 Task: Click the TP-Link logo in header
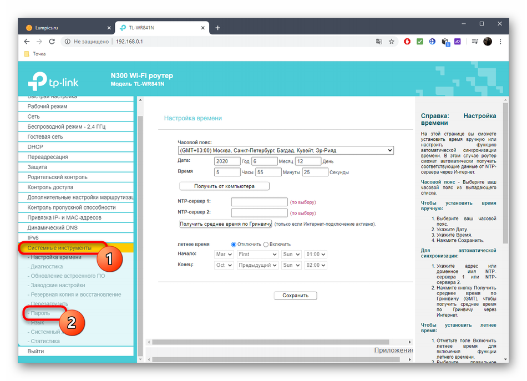click(x=53, y=83)
